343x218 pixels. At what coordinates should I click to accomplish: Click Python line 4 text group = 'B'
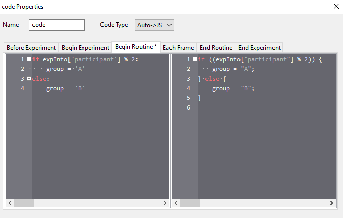[x=65, y=88]
